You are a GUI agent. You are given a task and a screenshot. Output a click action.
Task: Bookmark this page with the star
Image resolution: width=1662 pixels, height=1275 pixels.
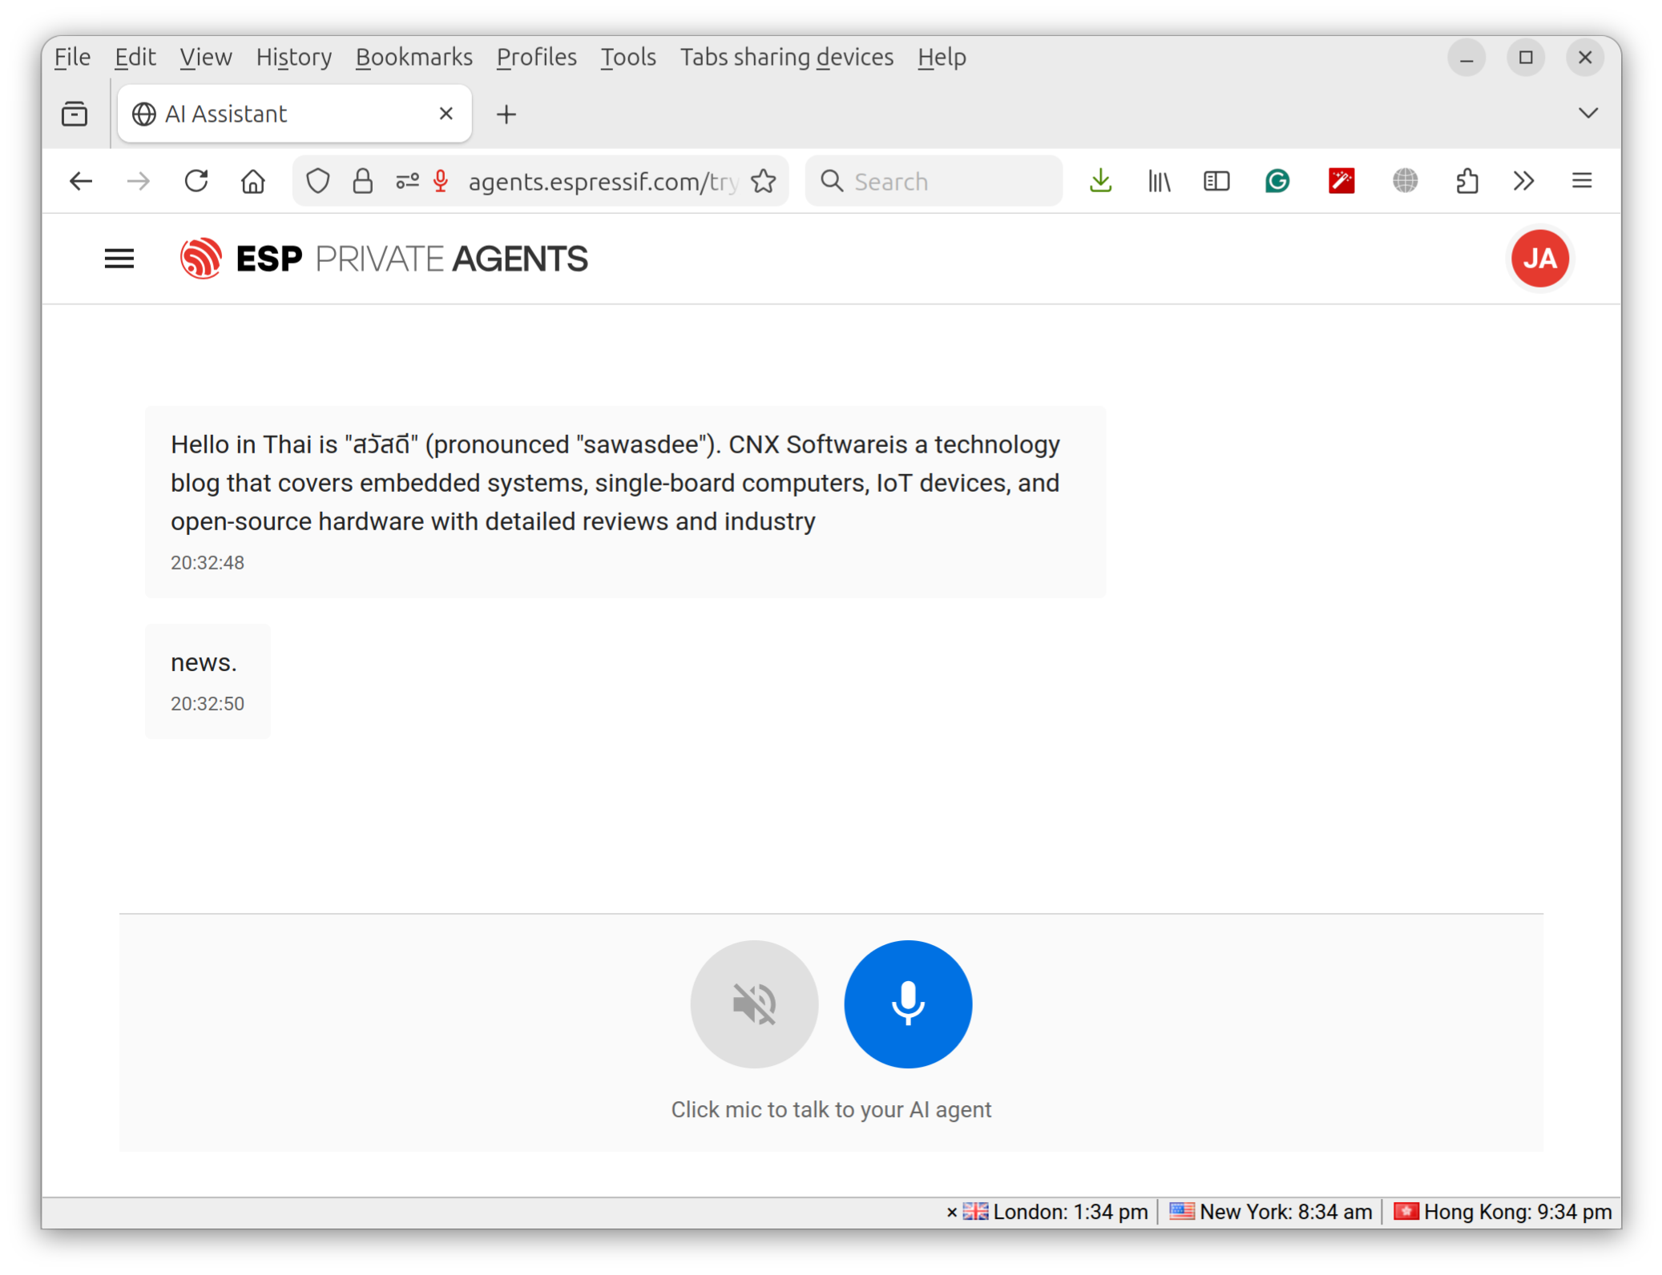click(764, 181)
